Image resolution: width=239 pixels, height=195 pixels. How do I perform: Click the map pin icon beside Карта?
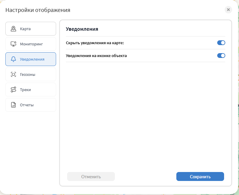point(13,29)
